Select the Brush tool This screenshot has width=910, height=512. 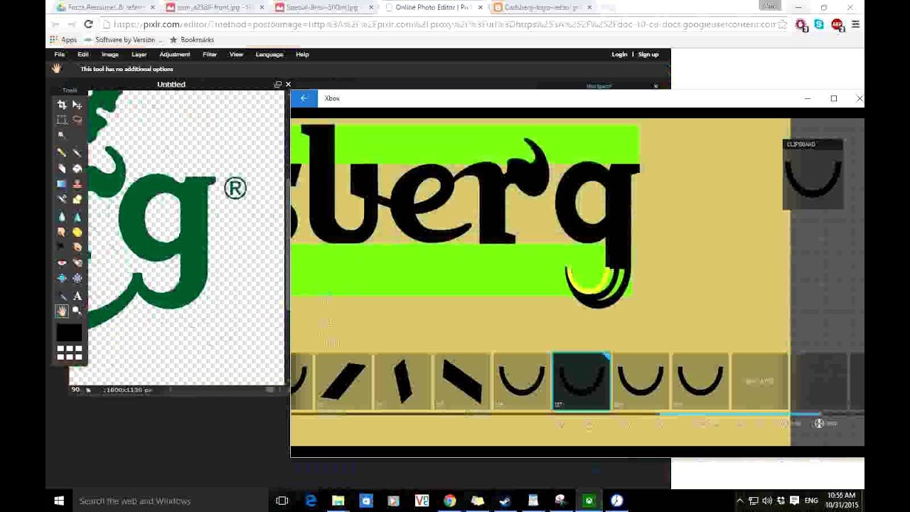(77, 152)
